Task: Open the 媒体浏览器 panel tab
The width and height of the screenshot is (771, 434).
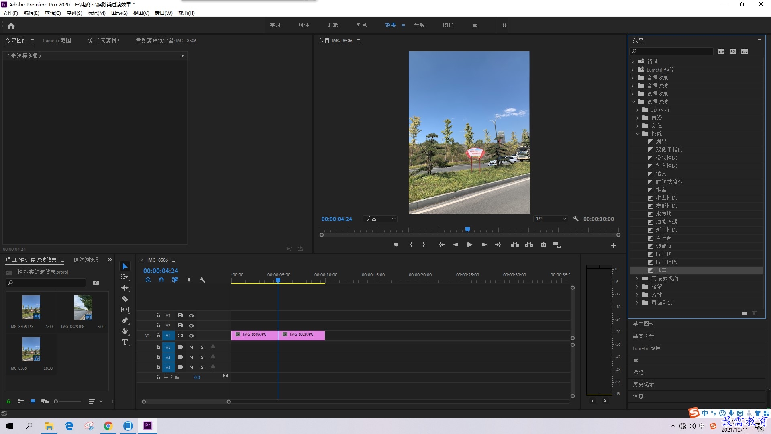Action: (x=86, y=260)
